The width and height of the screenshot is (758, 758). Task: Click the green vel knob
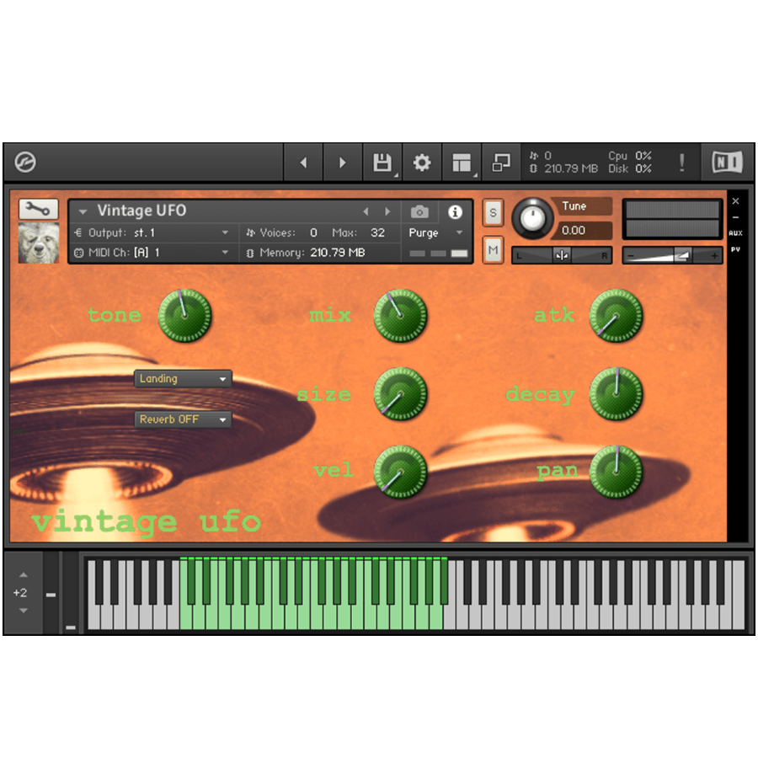coord(400,472)
